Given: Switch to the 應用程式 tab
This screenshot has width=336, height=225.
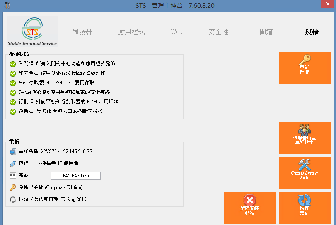Looking at the screenshot, I should pyautogui.click(x=131, y=32).
